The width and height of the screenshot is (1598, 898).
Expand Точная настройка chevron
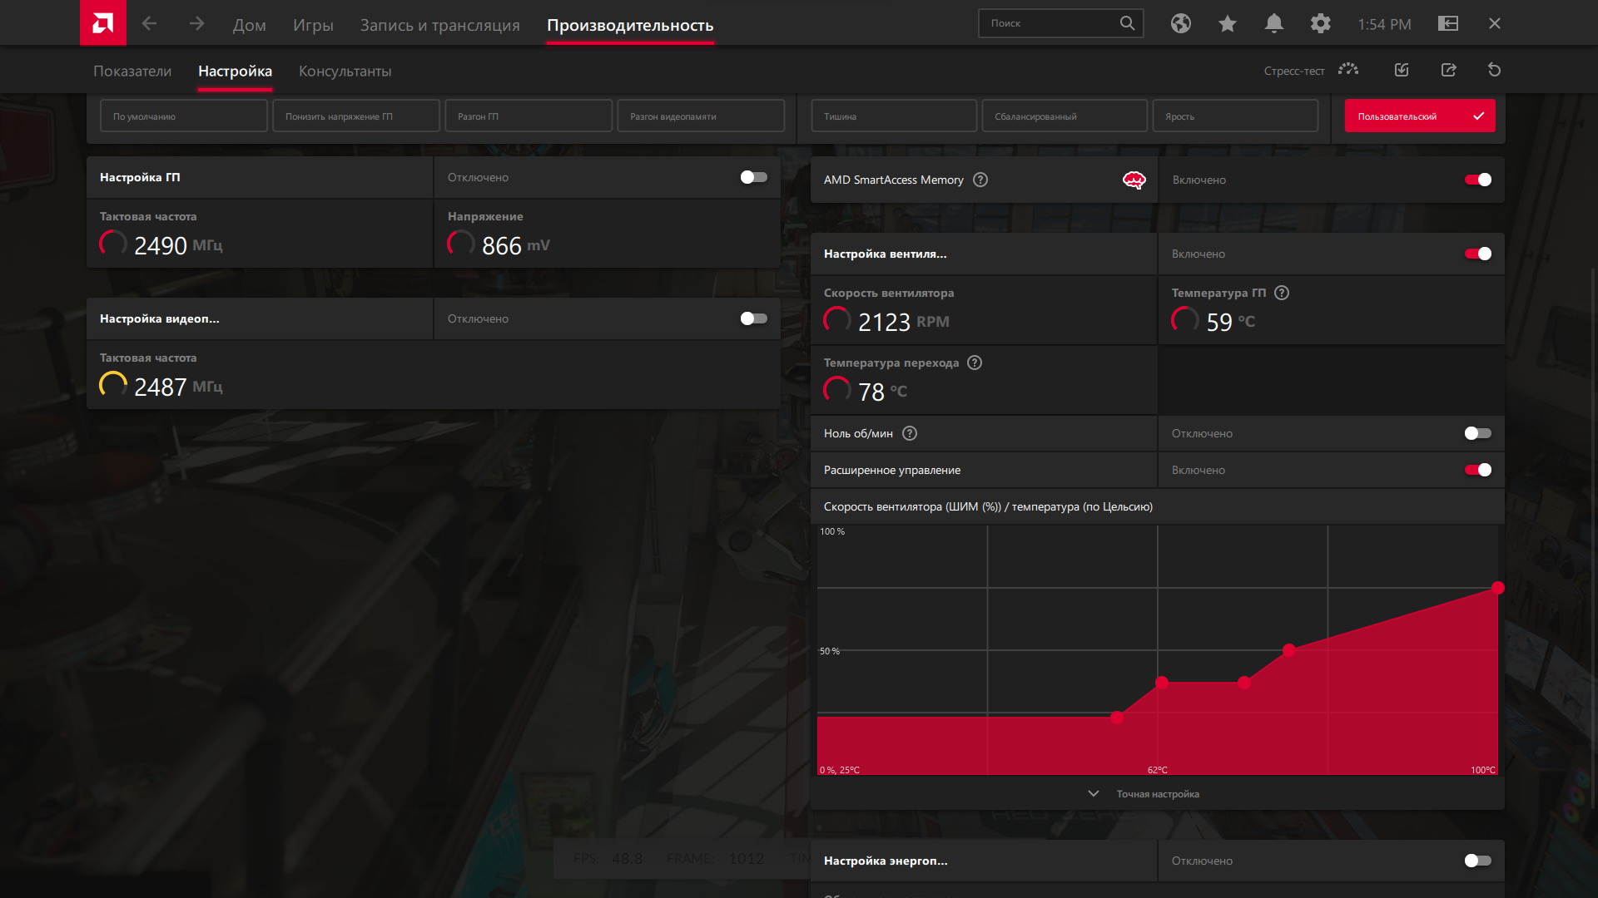[x=1093, y=794]
